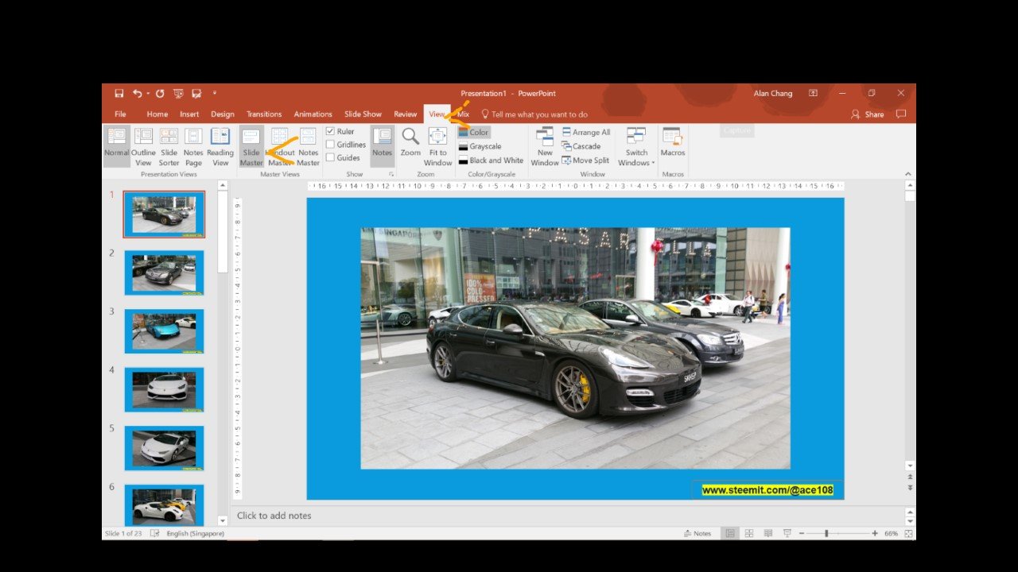The height and width of the screenshot is (572, 1018).
Task: Click Alan Chang account name
Action: [x=773, y=93]
